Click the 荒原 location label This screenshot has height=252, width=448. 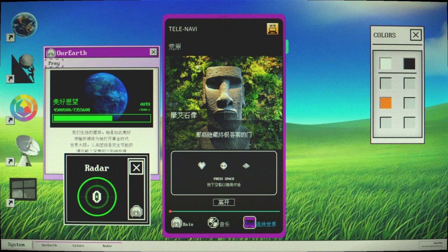(x=175, y=47)
